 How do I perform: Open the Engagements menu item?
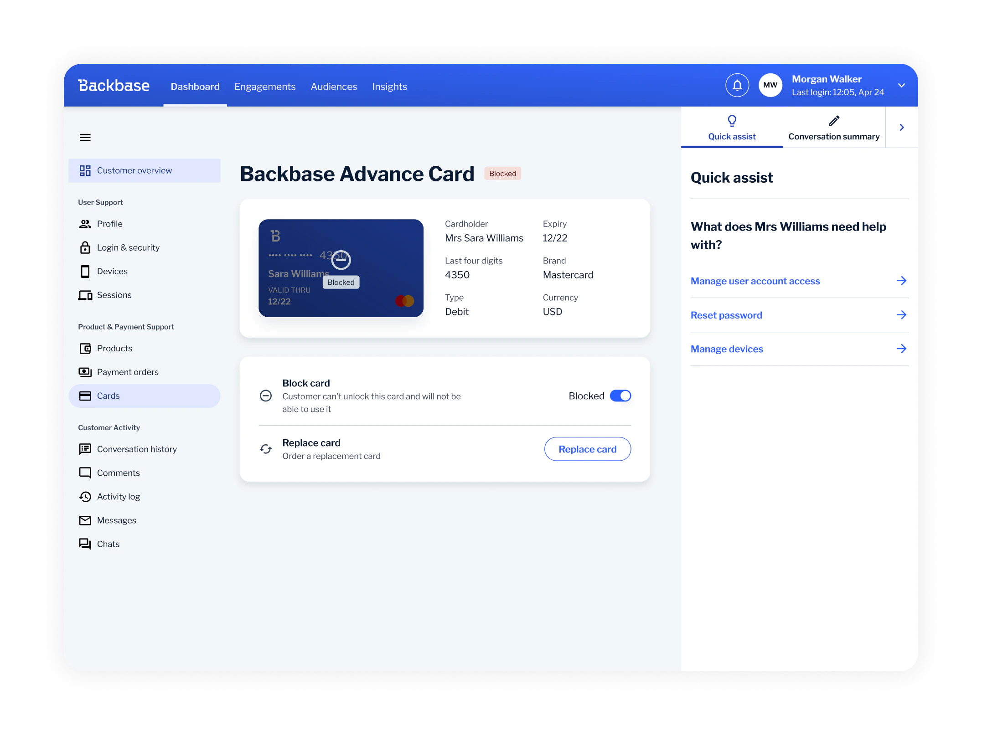[265, 86]
